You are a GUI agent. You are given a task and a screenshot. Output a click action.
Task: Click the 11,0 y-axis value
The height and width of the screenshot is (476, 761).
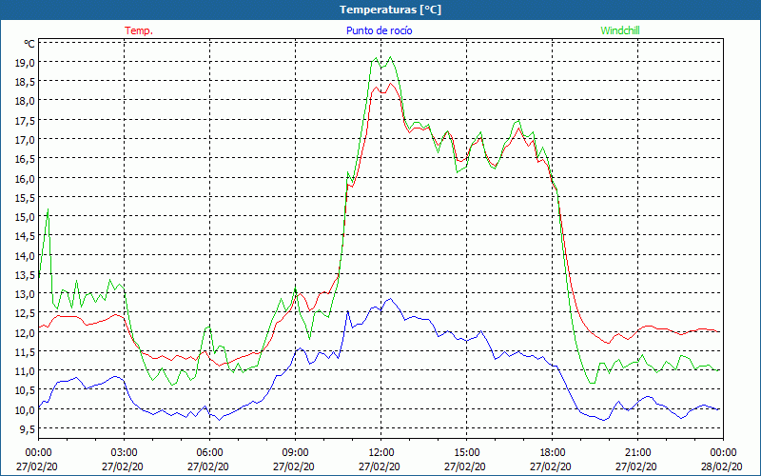click(x=26, y=371)
